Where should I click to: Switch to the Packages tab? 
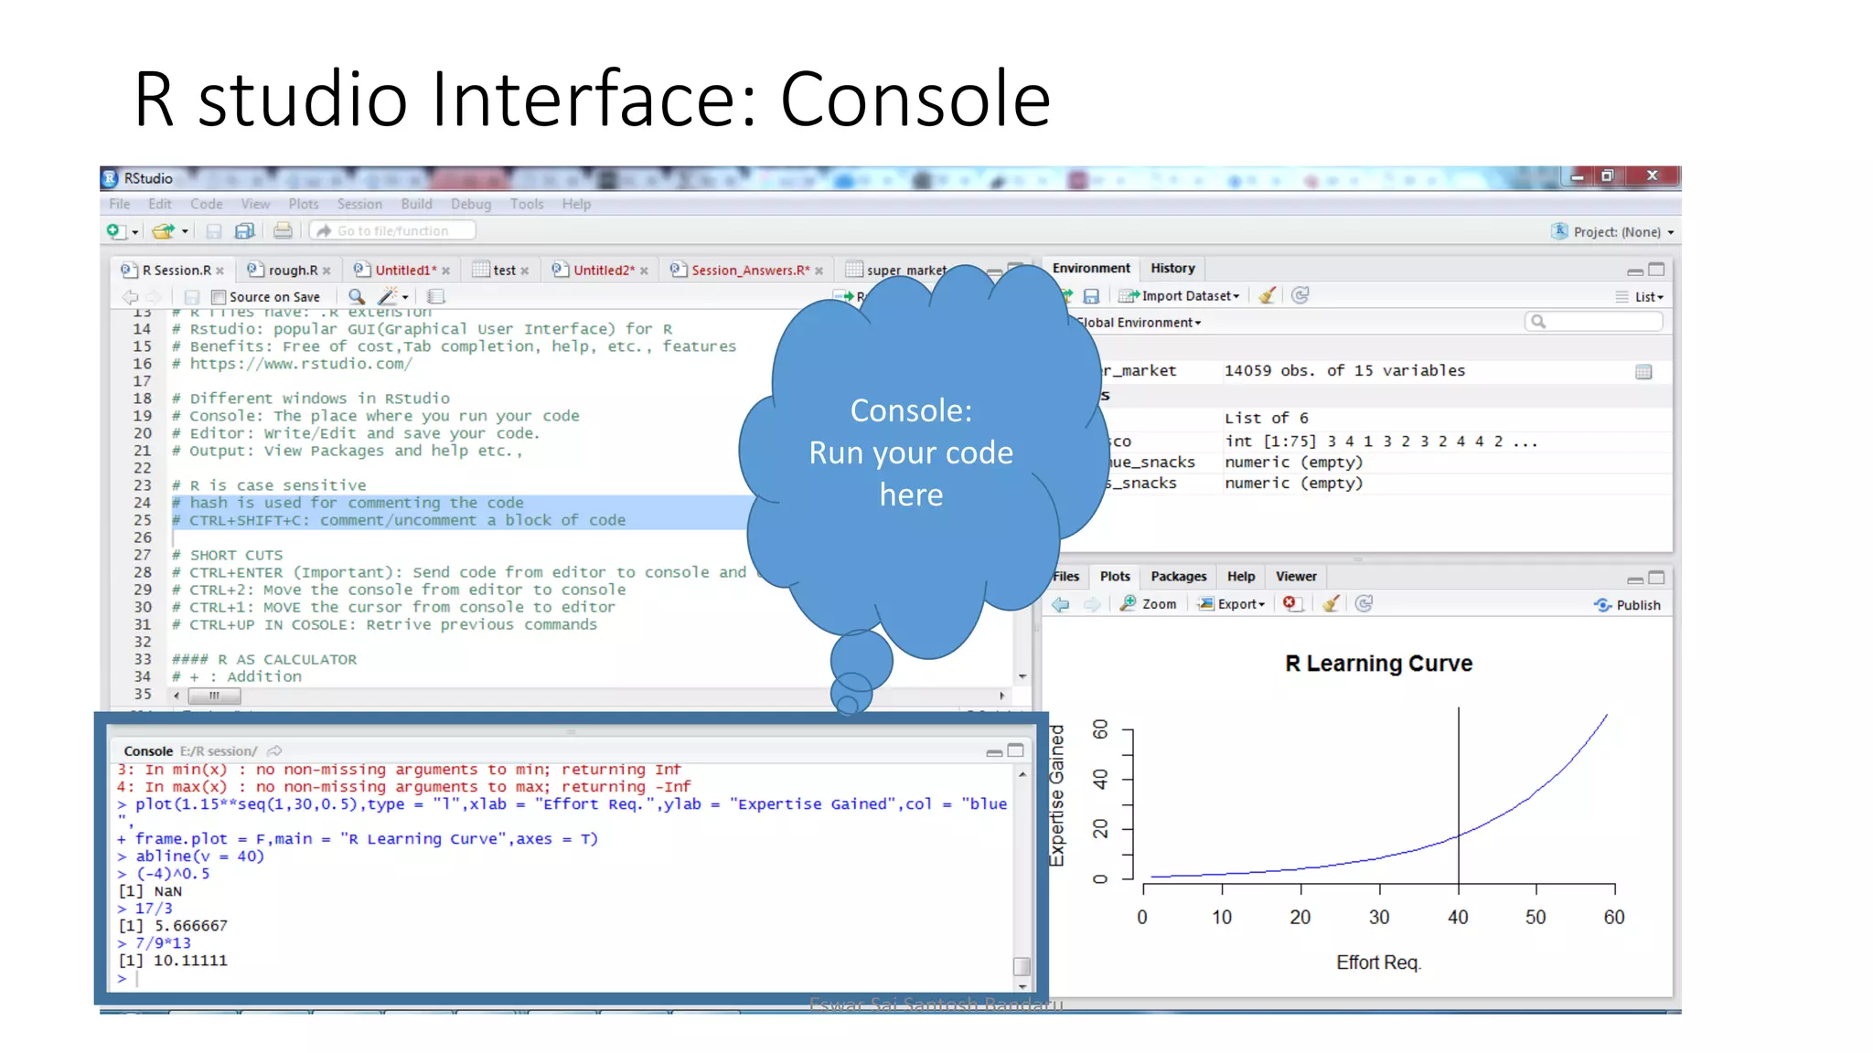tap(1179, 577)
